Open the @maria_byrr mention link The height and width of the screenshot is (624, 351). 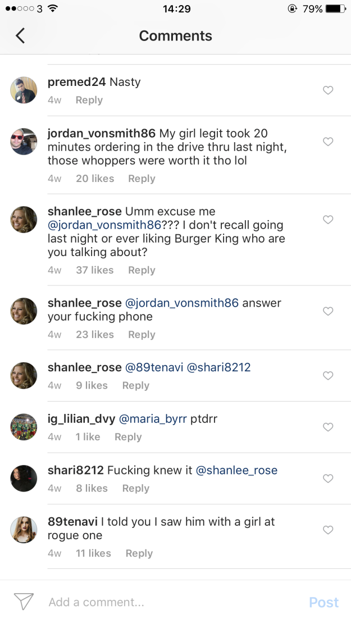pos(153,419)
